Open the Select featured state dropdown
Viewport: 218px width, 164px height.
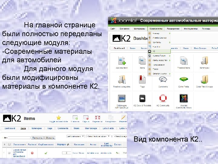pyautogui.click(x=98, y=136)
